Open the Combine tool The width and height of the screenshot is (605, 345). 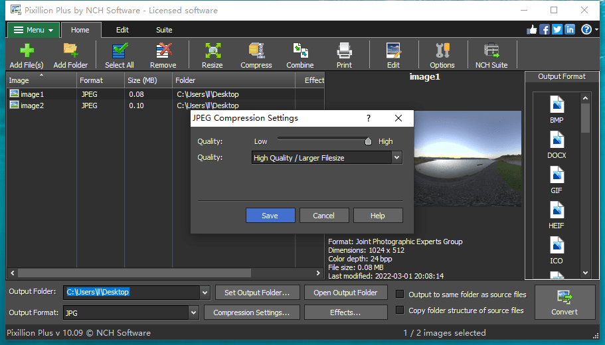pos(300,56)
